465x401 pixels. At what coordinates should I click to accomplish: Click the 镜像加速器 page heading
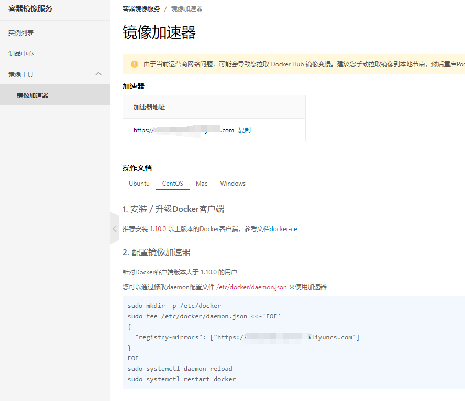coord(159,32)
